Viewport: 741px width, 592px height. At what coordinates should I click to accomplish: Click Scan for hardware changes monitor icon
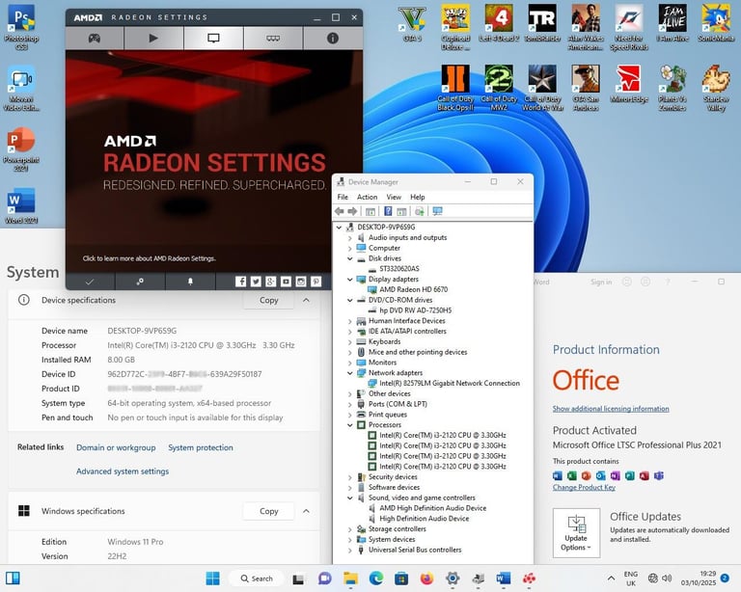click(x=438, y=211)
